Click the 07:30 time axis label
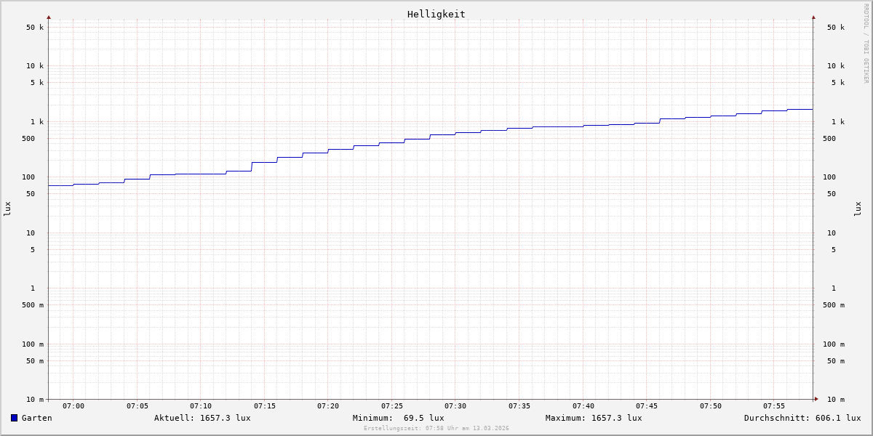Viewport: 873px width, 436px height. click(x=455, y=406)
